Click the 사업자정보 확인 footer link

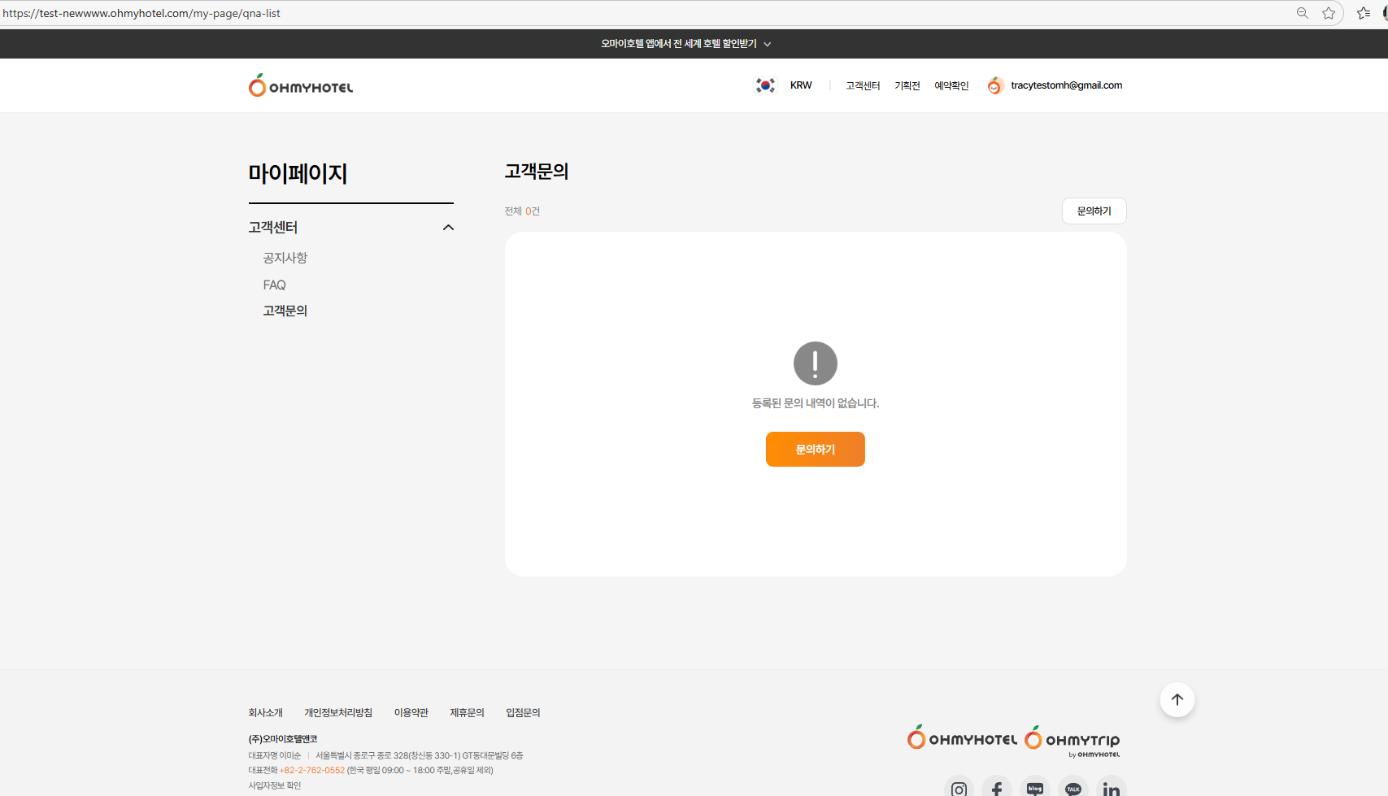pos(275,785)
